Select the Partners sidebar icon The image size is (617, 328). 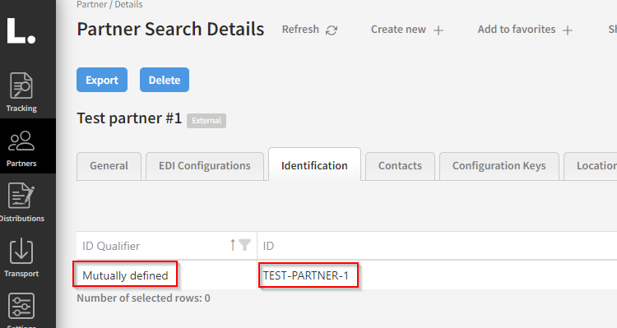(x=21, y=141)
